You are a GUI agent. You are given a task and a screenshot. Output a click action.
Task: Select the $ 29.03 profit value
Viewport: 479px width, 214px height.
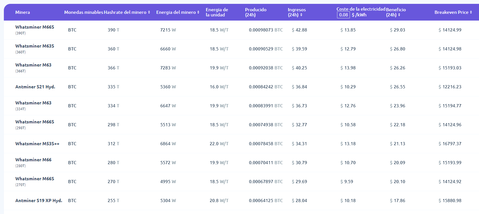(x=398, y=30)
